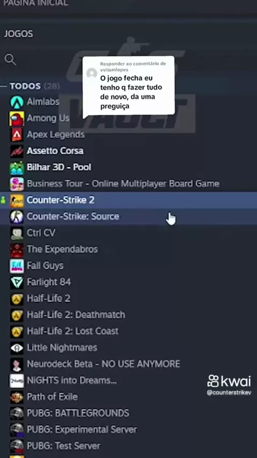Click the Farlight 84 green icon
This screenshot has width=257, height=458.
pyautogui.click(x=17, y=282)
